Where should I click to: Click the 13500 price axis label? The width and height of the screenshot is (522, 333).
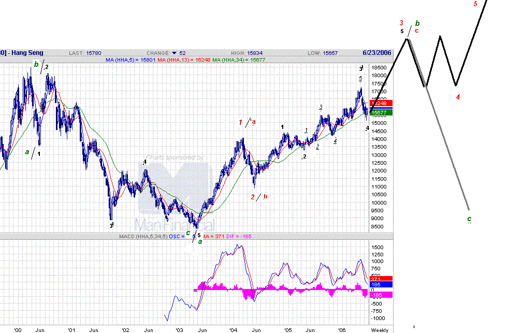coord(379,147)
